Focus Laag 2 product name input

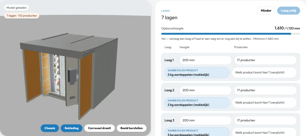[x=264, y=103]
